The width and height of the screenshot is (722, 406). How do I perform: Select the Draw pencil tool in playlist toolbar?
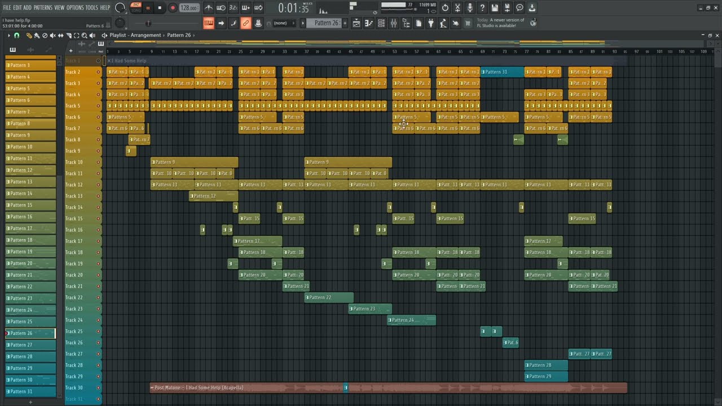click(x=29, y=35)
